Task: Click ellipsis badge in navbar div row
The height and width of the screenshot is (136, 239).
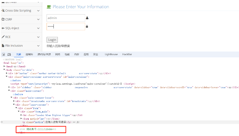Action: pos(101,74)
